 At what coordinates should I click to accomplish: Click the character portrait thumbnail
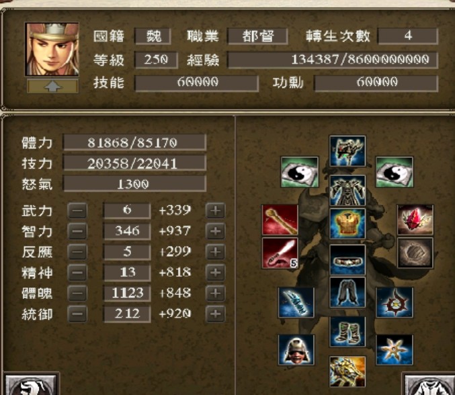click(x=52, y=49)
